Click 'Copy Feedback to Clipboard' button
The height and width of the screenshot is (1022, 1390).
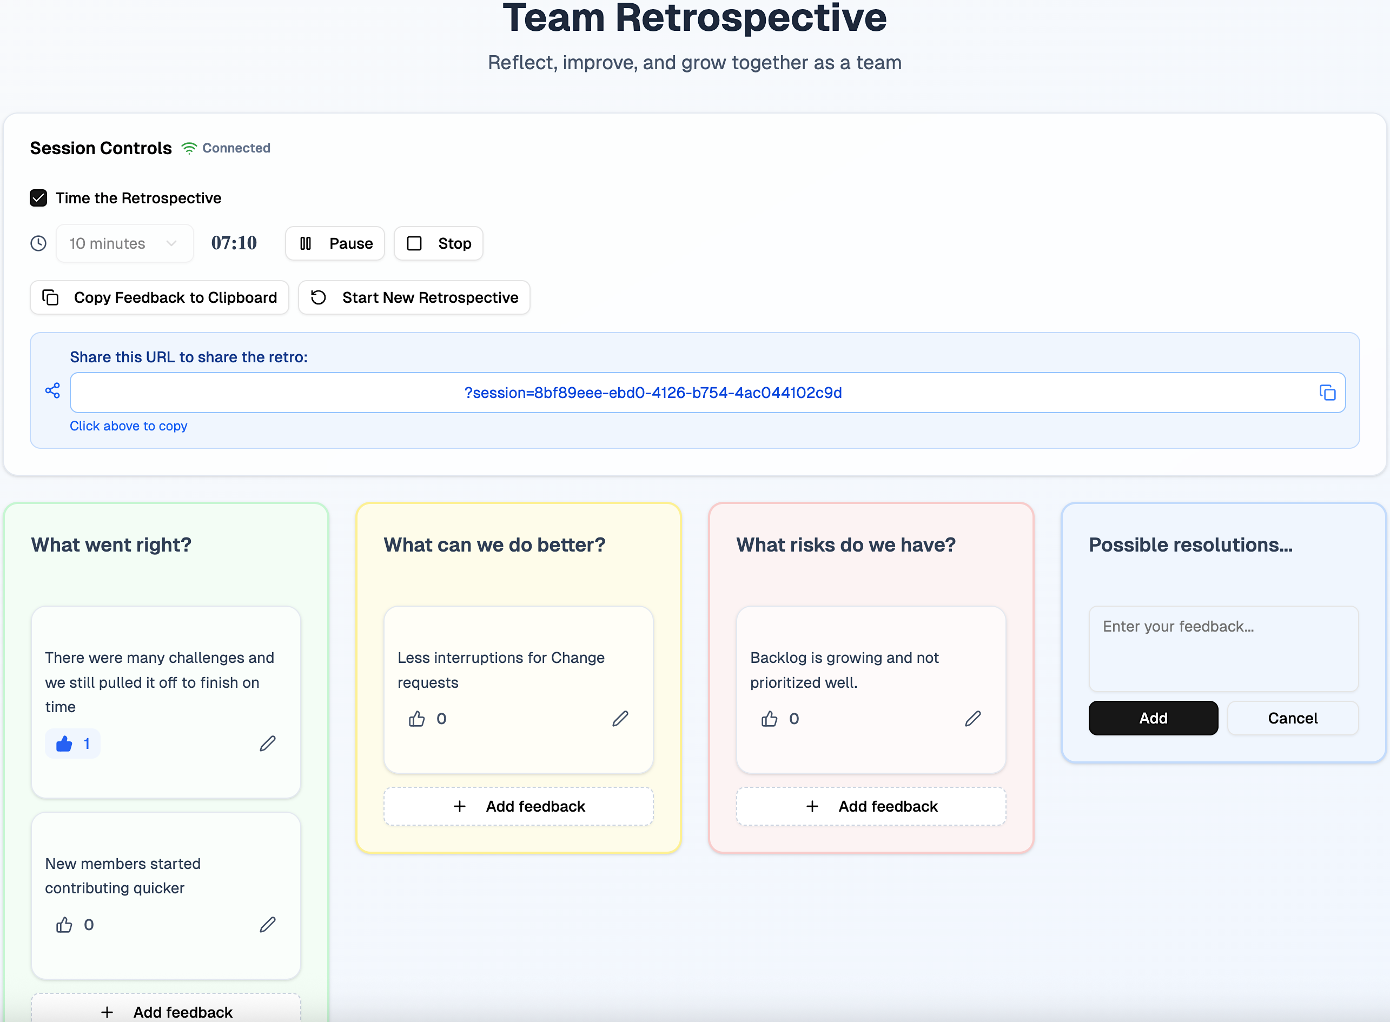159,297
